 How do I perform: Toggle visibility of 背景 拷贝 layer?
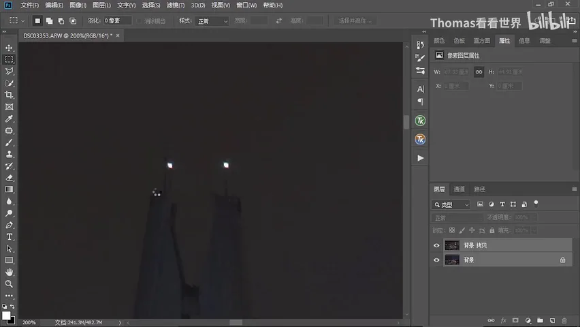436,245
